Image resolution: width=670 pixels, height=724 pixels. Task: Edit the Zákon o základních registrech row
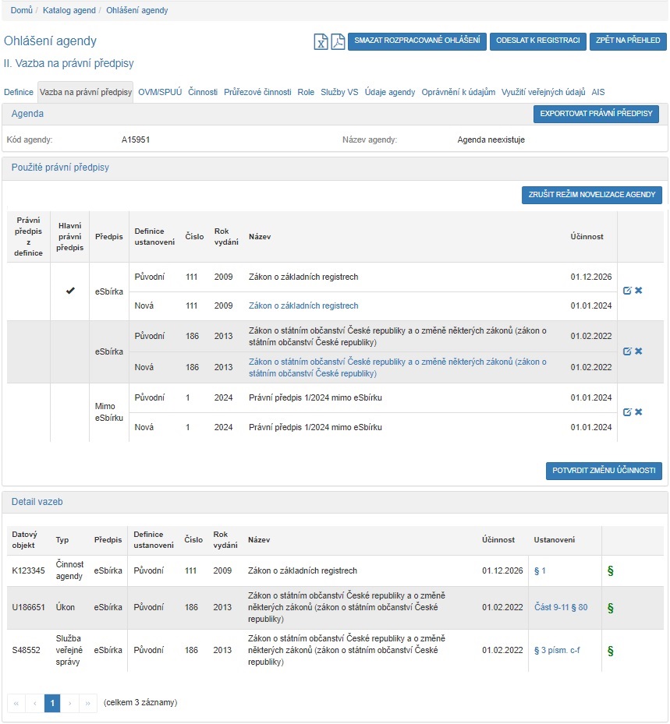(627, 291)
